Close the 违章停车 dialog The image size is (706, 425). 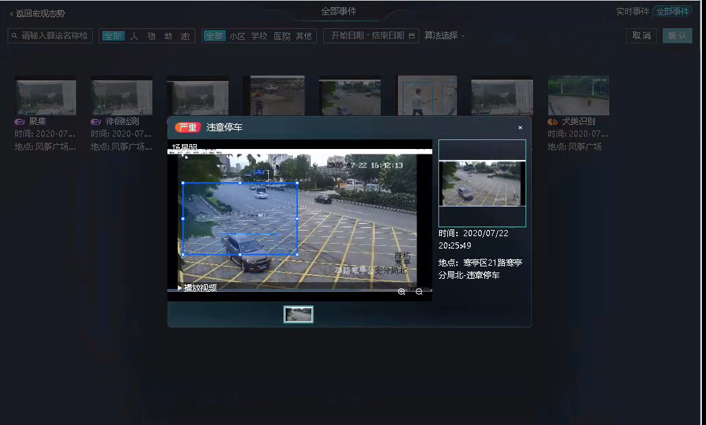pyautogui.click(x=520, y=128)
